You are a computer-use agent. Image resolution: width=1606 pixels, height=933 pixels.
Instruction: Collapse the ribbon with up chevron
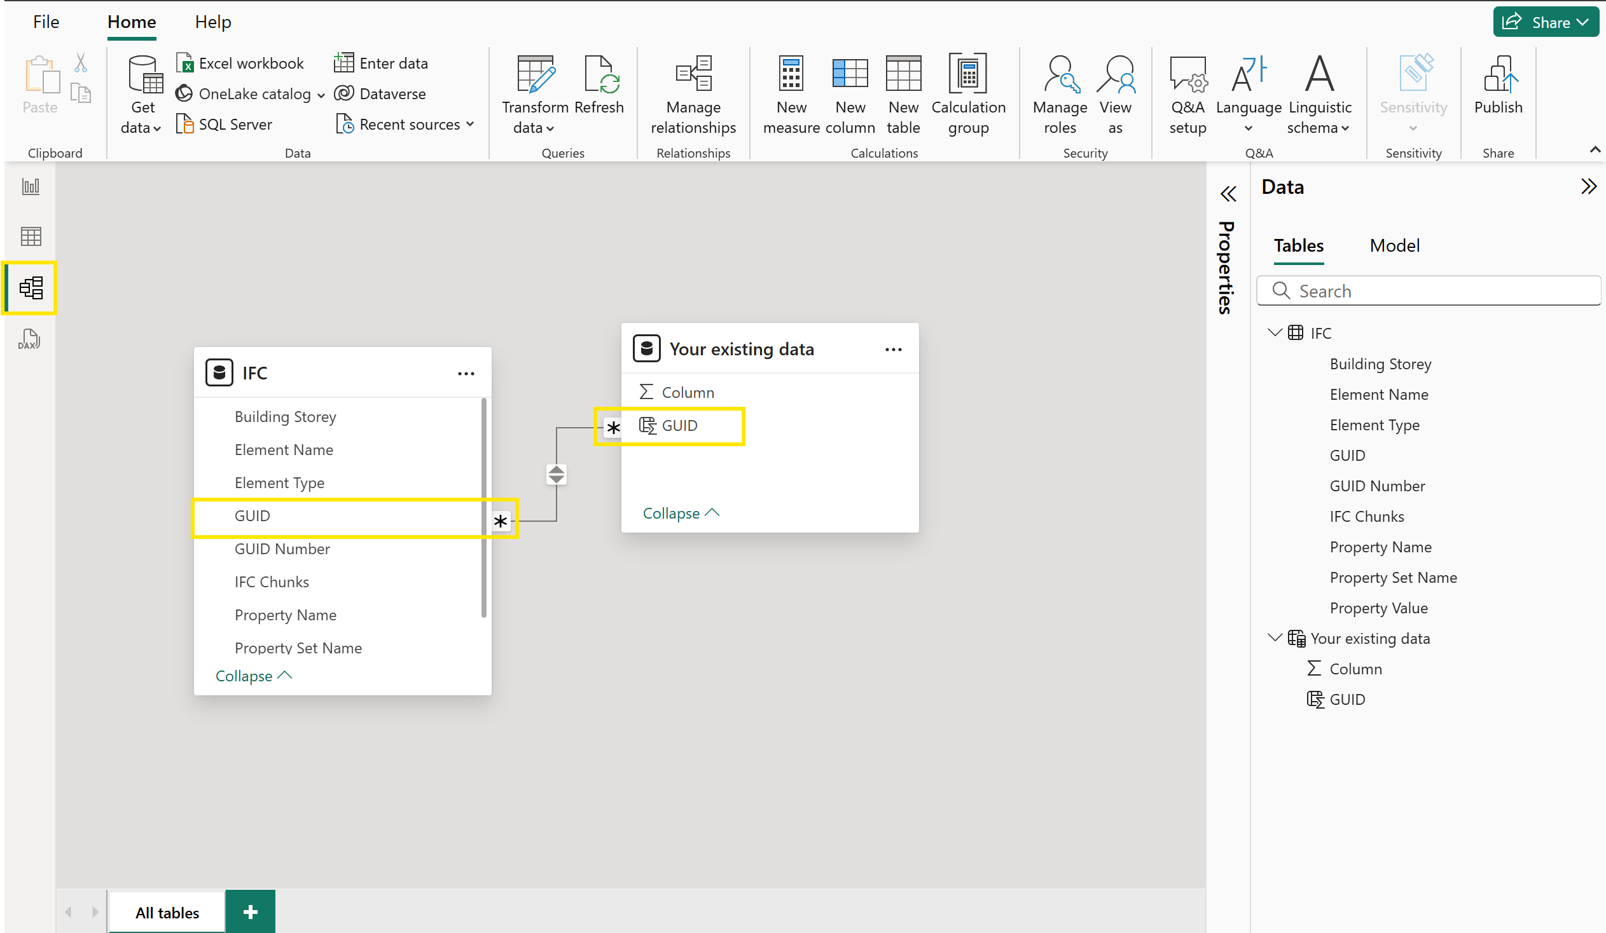click(x=1595, y=150)
